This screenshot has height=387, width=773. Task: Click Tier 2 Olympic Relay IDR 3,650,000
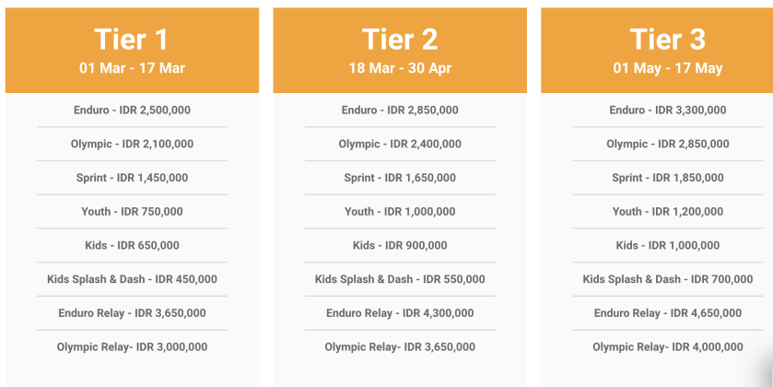click(400, 347)
